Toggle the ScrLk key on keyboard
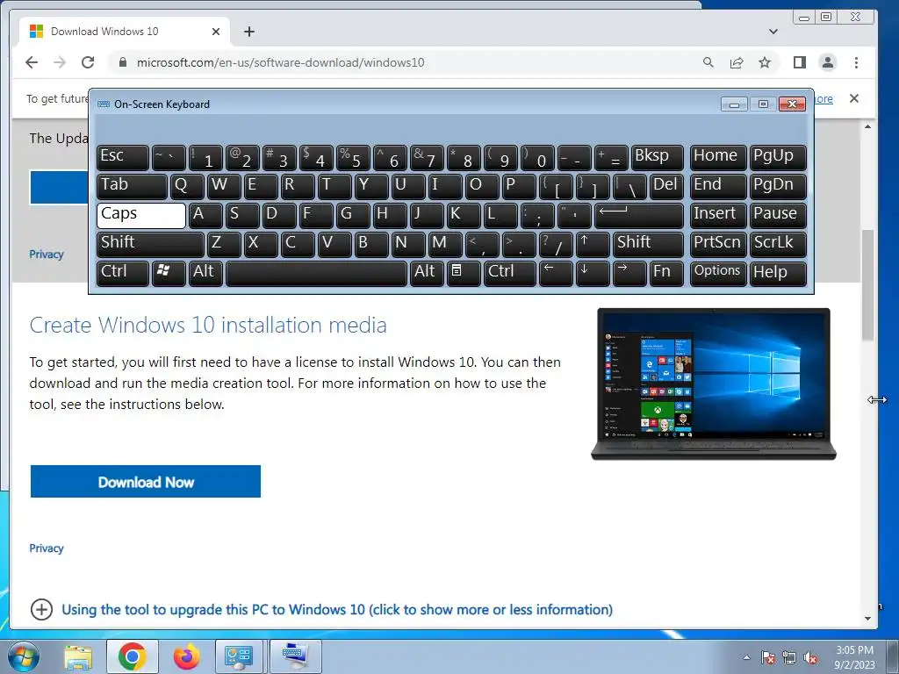The width and height of the screenshot is (899, 674). click(778, 244)
